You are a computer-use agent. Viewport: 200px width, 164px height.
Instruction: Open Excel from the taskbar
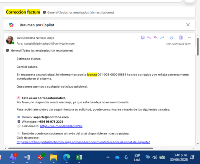coord(79,158)
